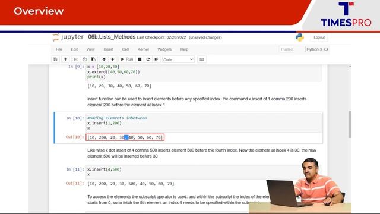This screenshot has width=380, height=214.
Task: Click the Last Checkpoint 02/28/2022 text
Action: (x=161, y=37)
